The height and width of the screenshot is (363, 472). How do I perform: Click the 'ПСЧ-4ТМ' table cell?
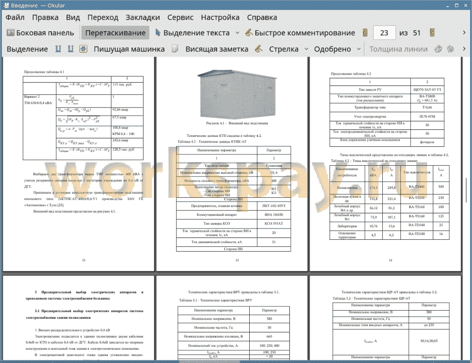pyautogui.click(x=427, y=117)
